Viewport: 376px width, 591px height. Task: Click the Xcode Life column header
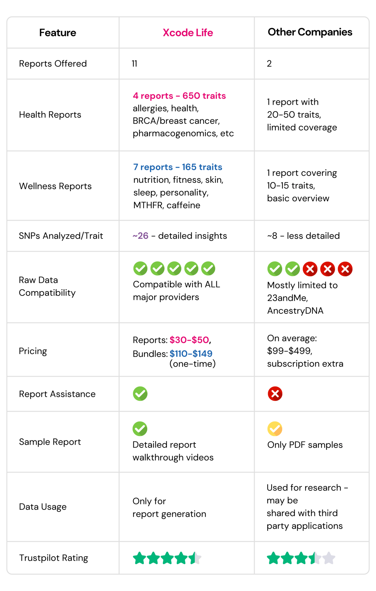(188, 33)
